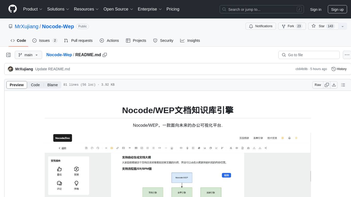
Task: Click the blue button beside the flowchart
Action: pyautogui.click(x=226, y=175)
